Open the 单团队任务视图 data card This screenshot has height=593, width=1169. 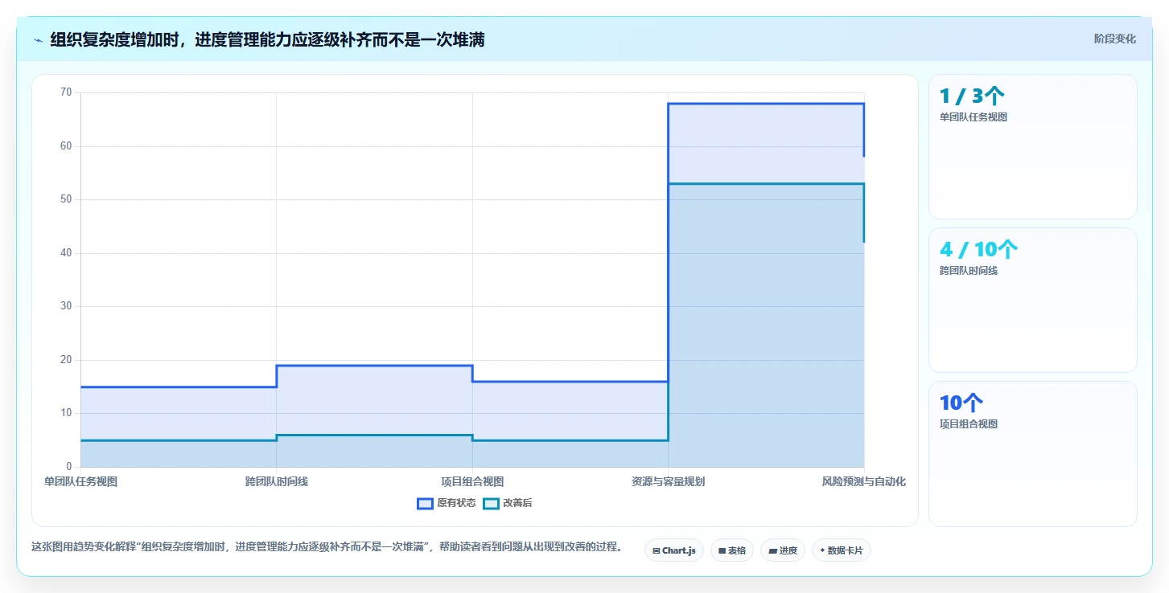pos(1032,146)
